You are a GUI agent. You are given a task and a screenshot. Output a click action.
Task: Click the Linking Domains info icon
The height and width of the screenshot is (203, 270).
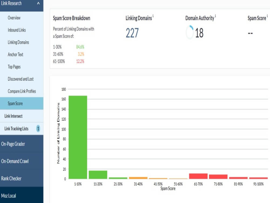(x=153, y=16)
